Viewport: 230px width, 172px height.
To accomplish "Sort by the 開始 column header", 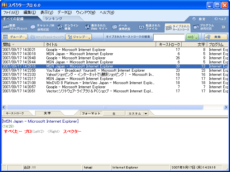I will click(23, 45).
